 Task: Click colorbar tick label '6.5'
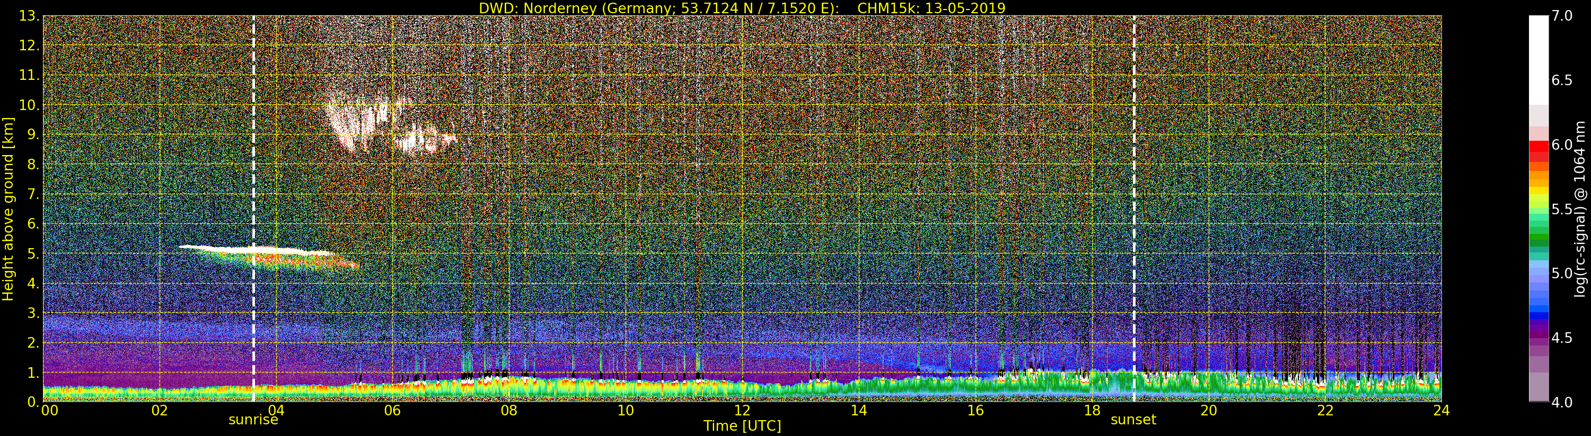pos(1562,81)
